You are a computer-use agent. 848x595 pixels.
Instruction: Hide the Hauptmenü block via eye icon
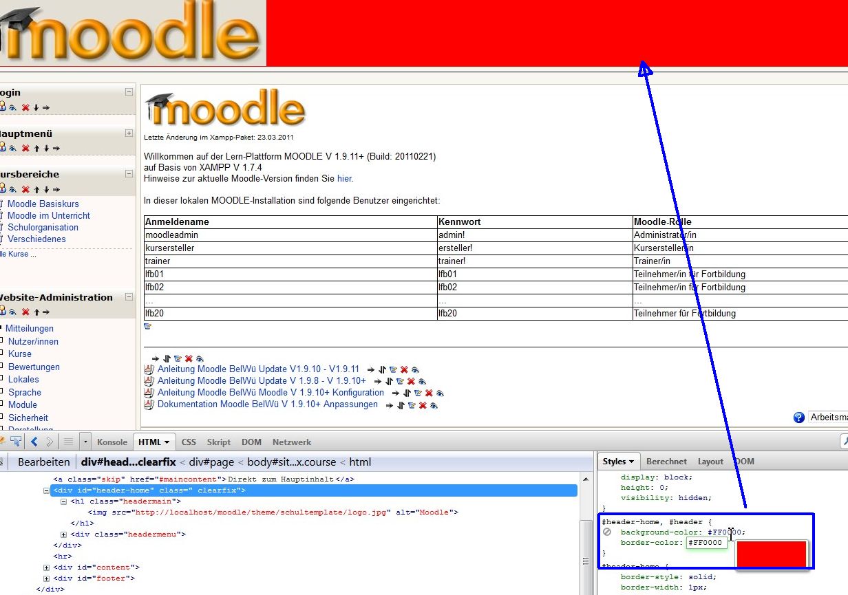(x=12, y=149)
